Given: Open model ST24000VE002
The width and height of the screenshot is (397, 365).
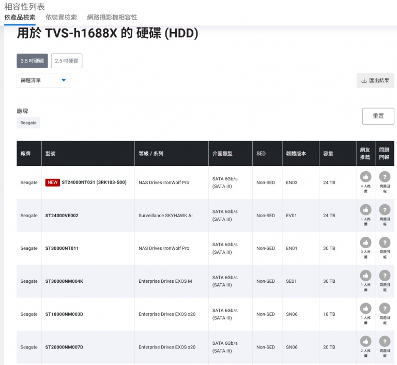Looking at the screenshot, I should coord(62,216).
